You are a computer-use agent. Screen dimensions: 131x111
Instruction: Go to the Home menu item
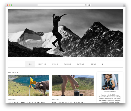30,64
